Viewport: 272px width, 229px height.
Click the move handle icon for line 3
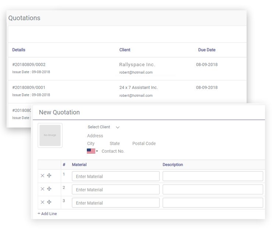[49, 202]
